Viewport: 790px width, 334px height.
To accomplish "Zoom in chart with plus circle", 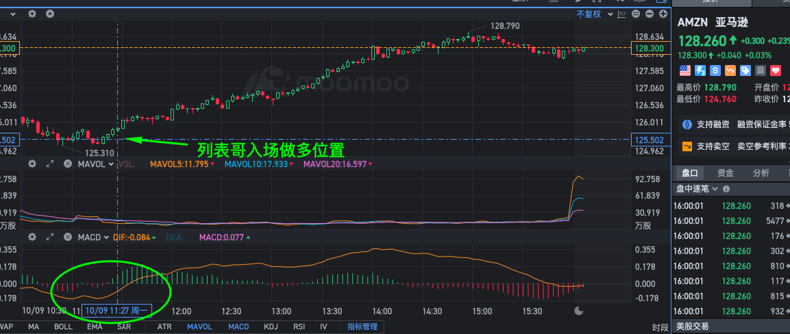I will 663,14.
